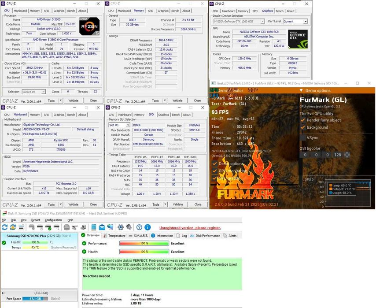Click the OSI bgcolor checkered color swatch

point(347,155)
